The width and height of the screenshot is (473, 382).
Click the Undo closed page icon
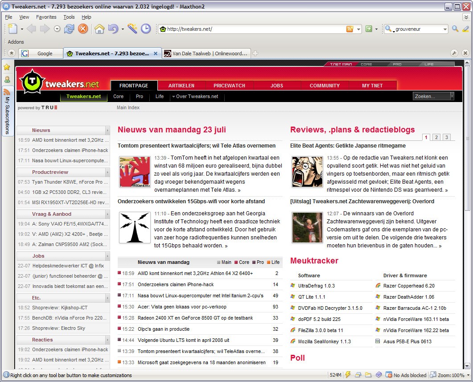point(113,29)
